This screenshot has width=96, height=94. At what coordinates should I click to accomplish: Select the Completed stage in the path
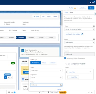(x=21, y=37)
